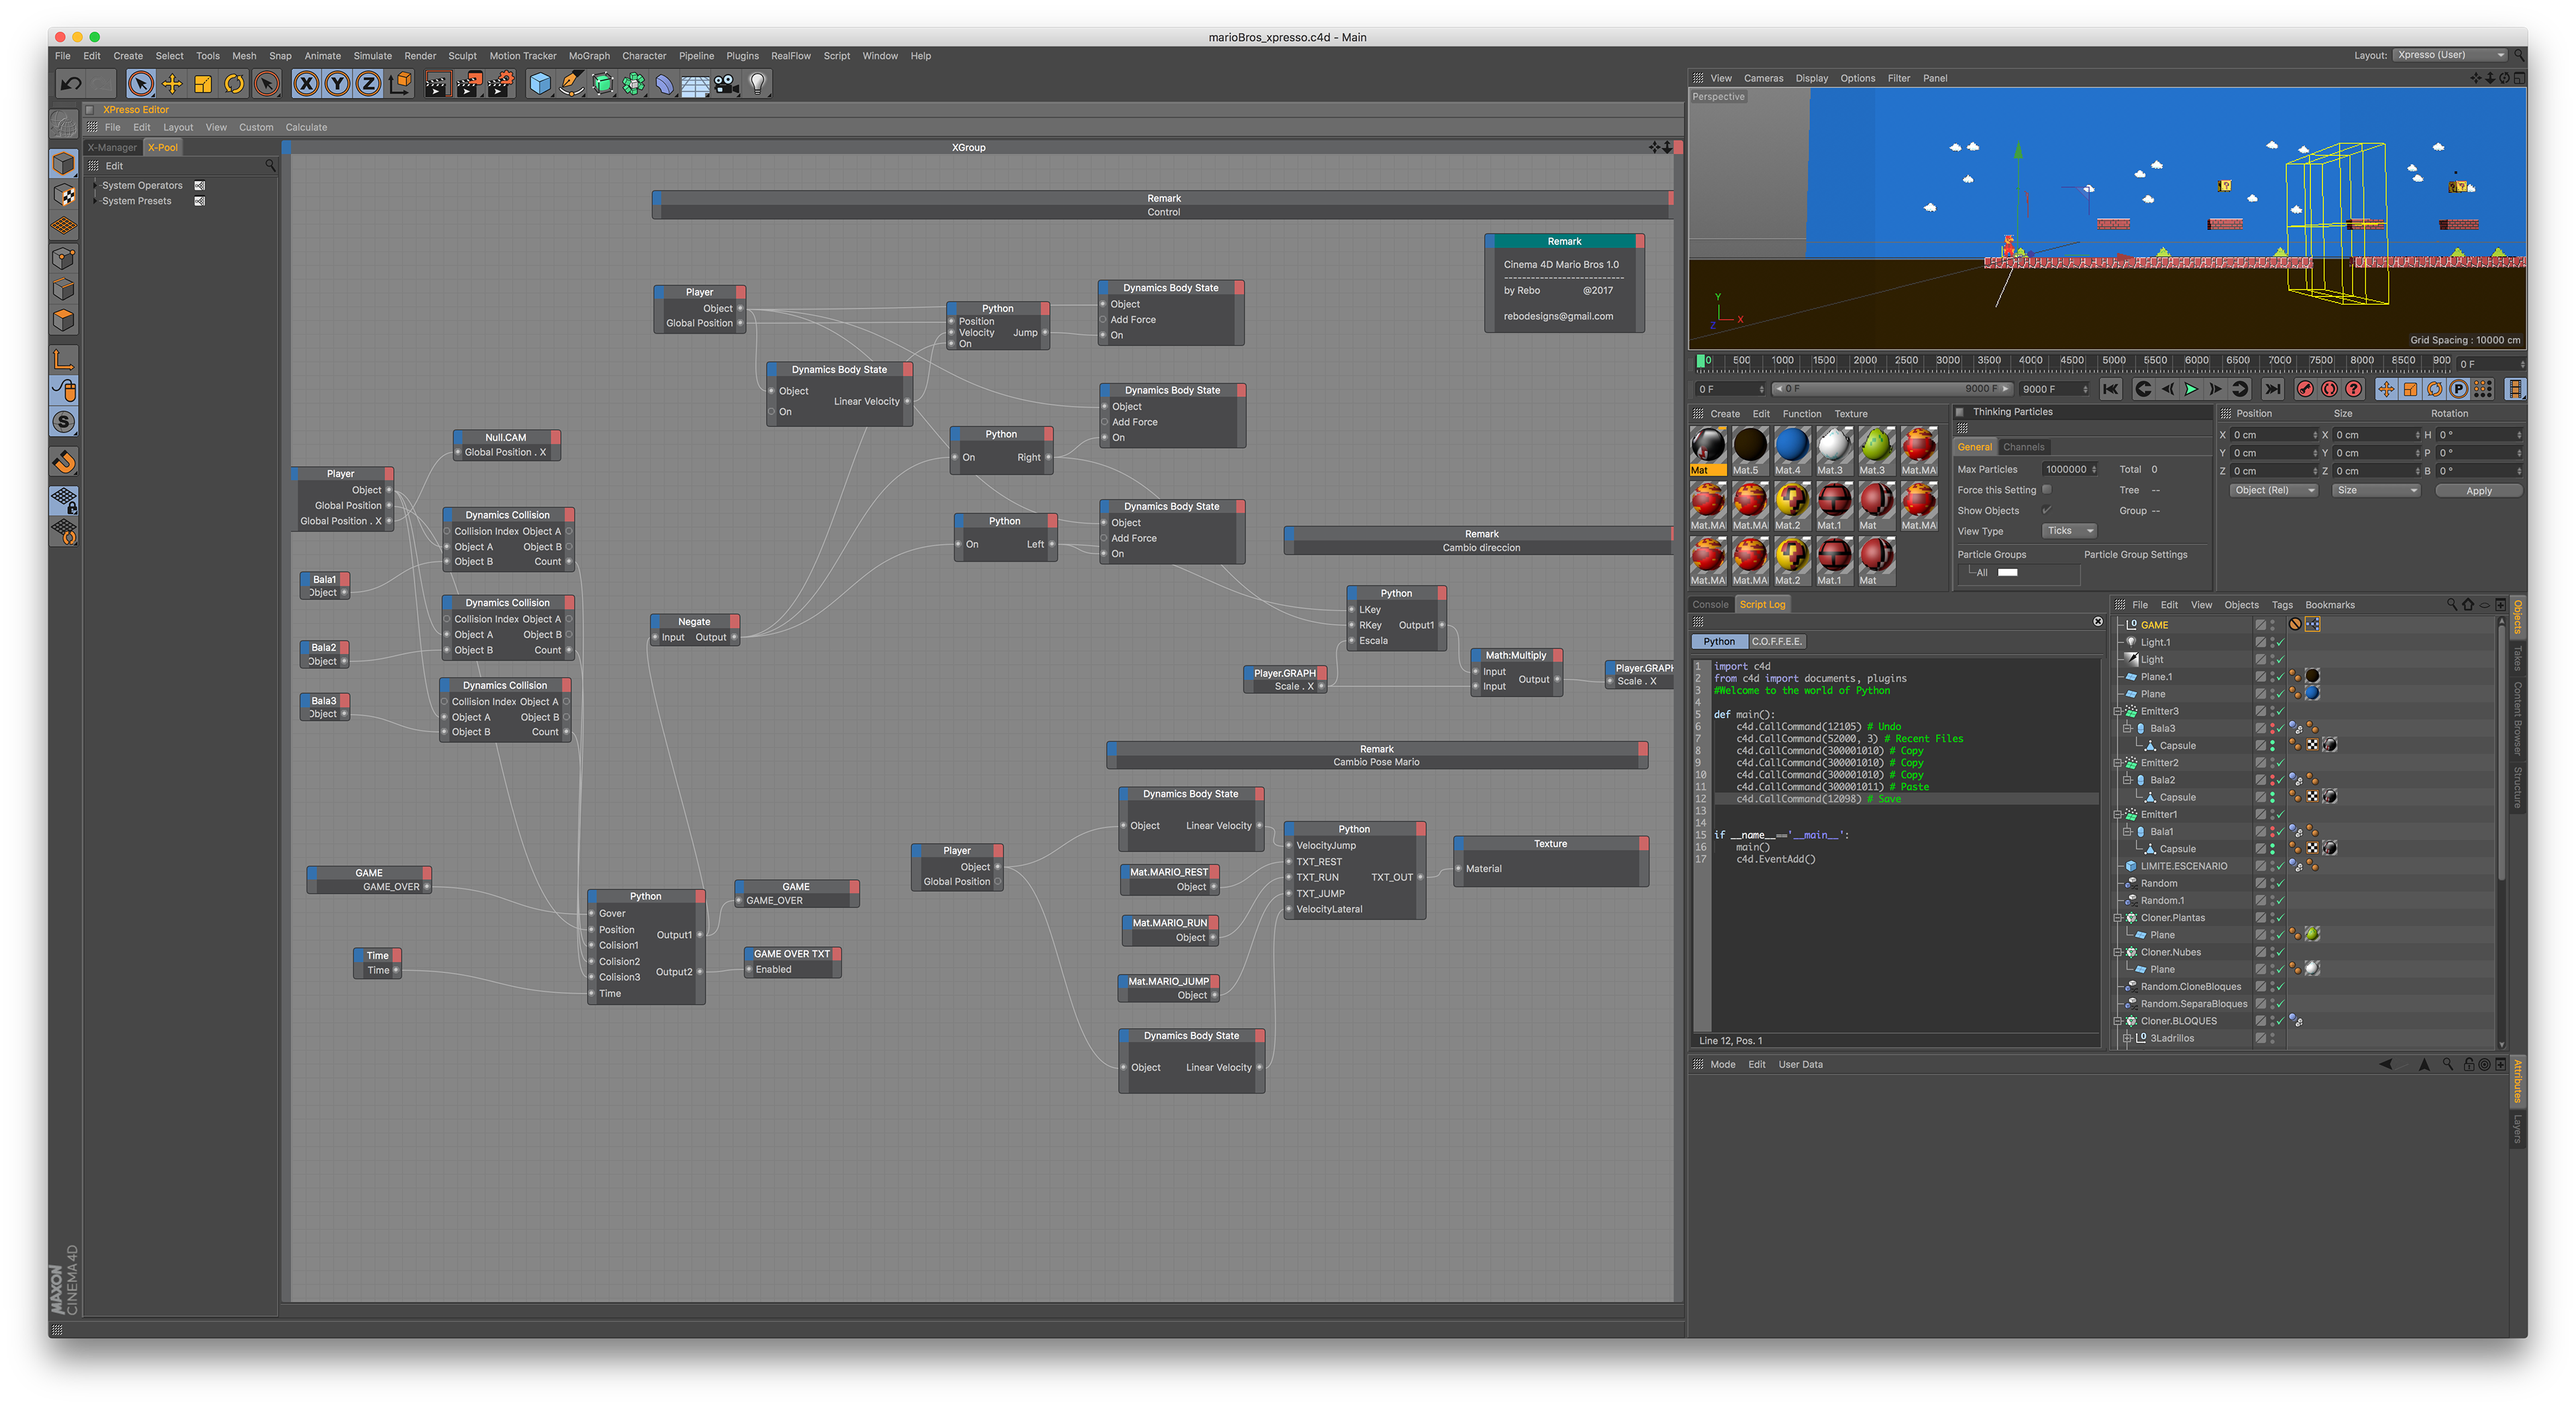Collapse the Cloner.Nubes tree item

[x=2118, y=952]
